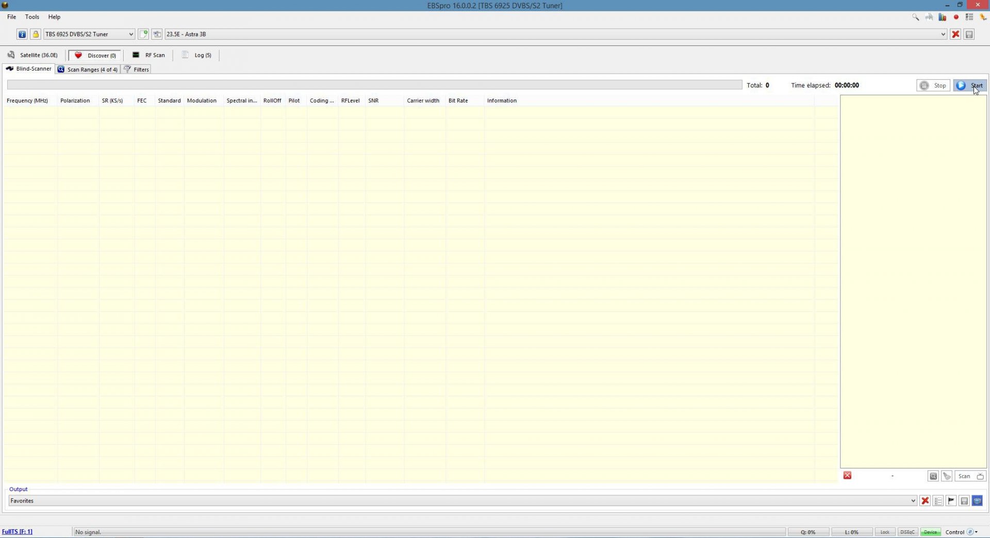Open the FullTS link in the status bar

pos(17,531)
